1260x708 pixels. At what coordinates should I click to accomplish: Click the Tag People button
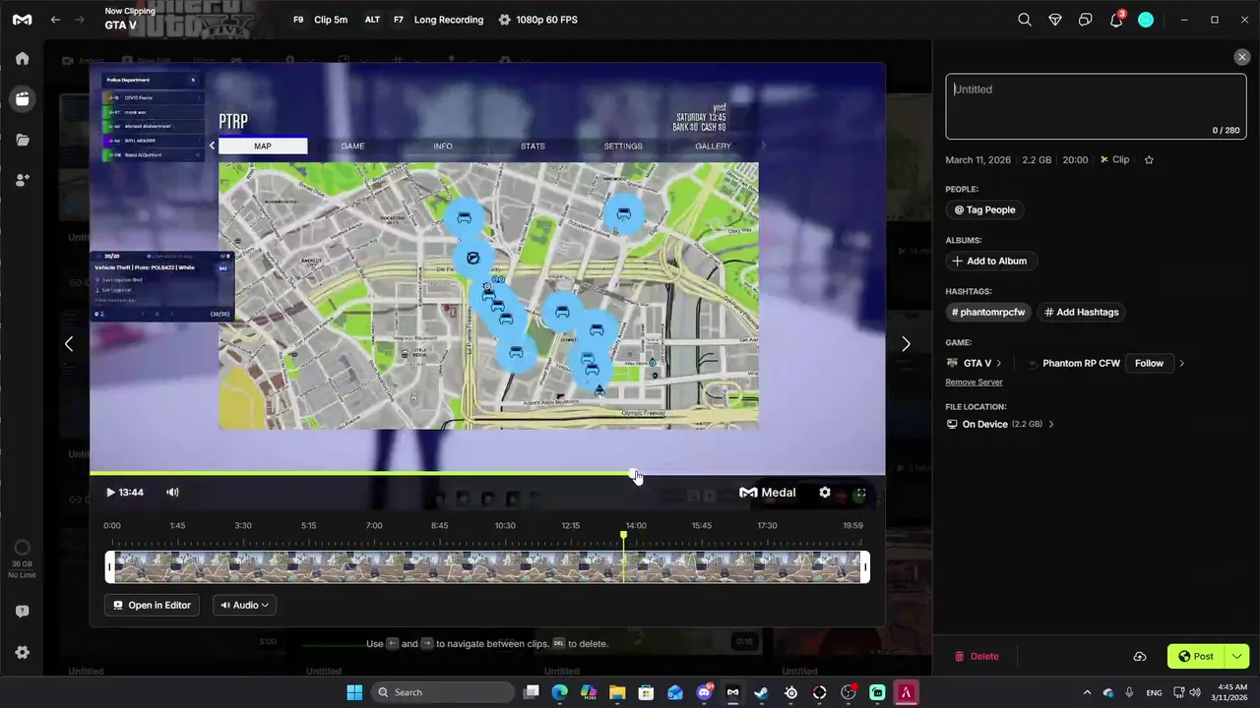[x=984, y=209]
